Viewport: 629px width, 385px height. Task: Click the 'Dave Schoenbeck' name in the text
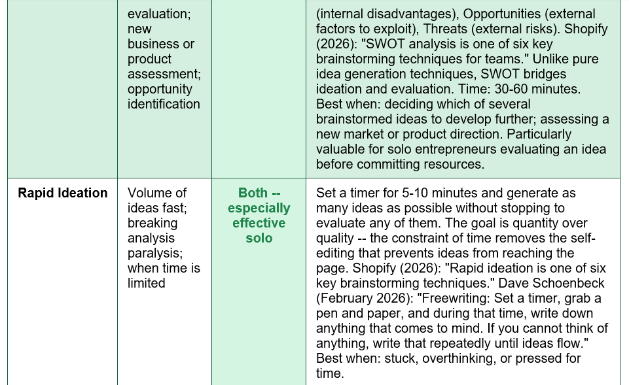(x=551, y=283)
